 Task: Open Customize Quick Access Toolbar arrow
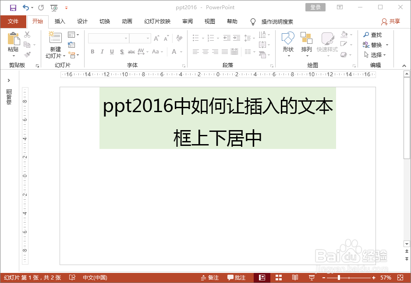[66, 8]
